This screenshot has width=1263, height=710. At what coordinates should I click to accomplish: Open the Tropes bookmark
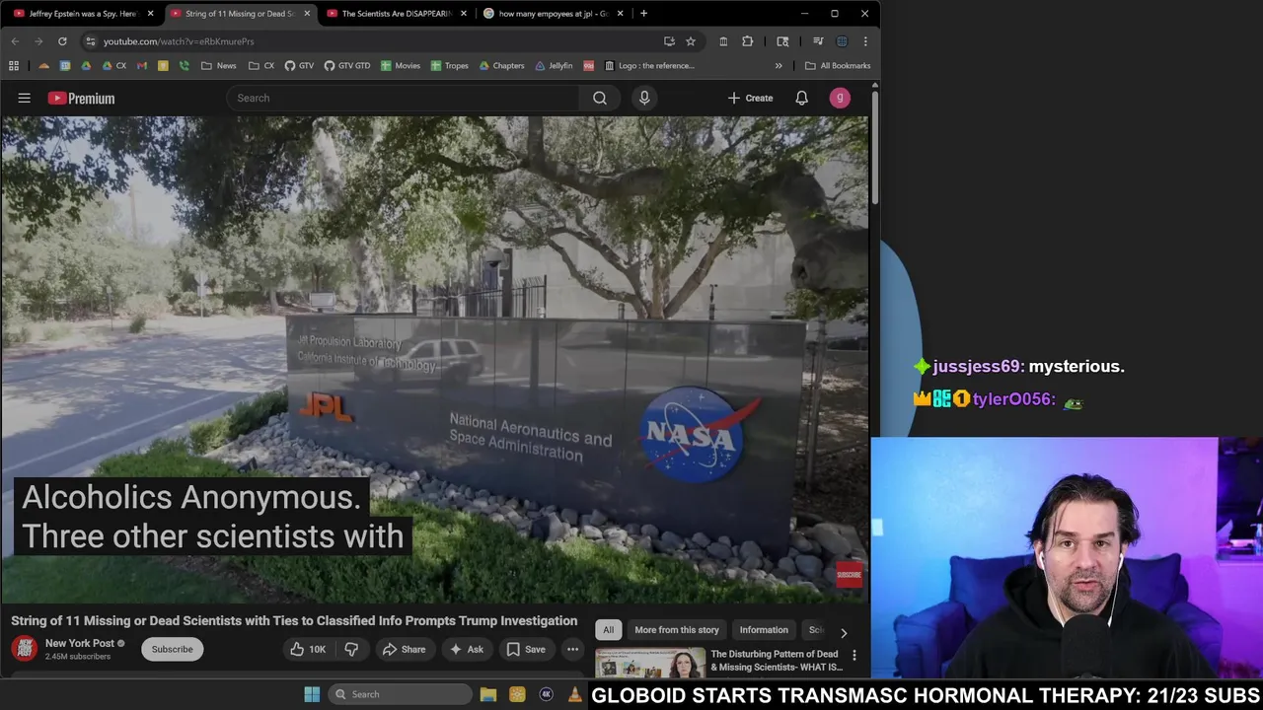[449, 66]
